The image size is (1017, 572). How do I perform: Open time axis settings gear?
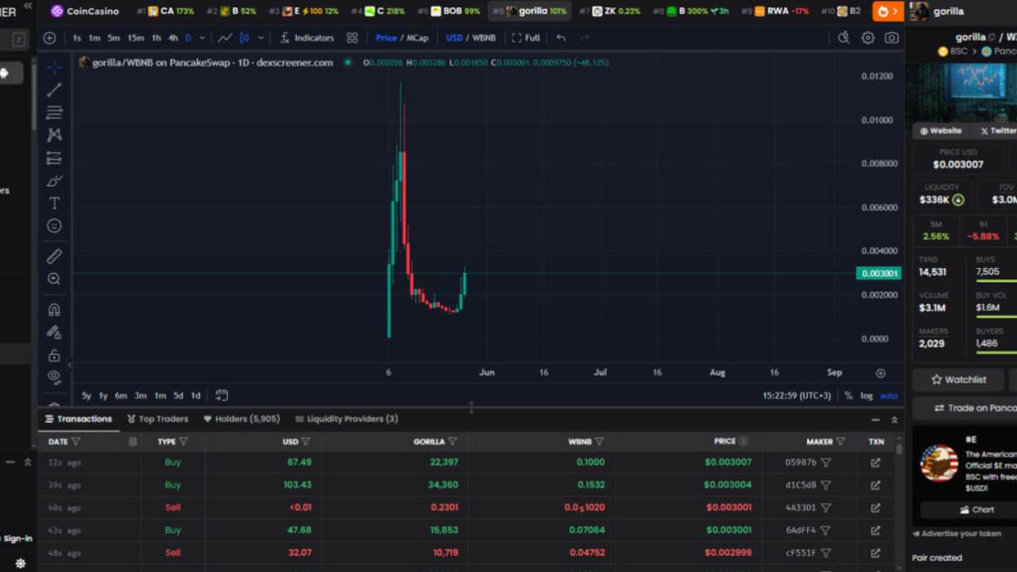tap(880, 373)
